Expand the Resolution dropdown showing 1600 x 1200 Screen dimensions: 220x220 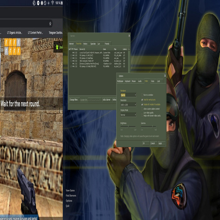click(x=128, y=104)
